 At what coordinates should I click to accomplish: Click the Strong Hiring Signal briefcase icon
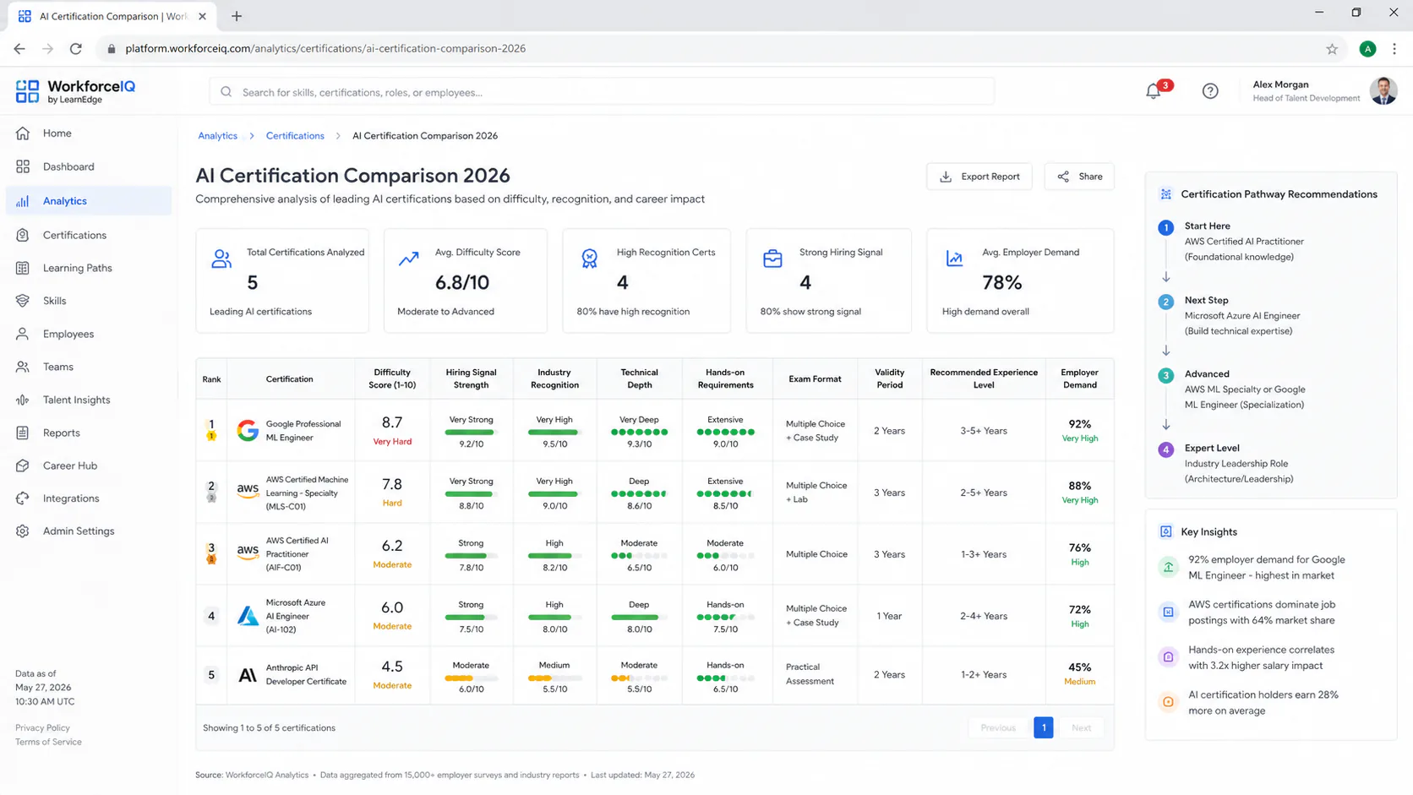click(x=772, y=259)
